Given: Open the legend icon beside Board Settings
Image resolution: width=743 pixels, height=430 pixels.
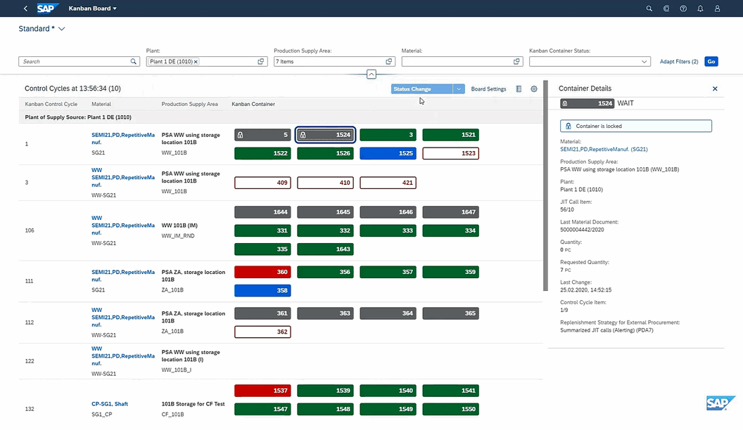Looking at the screenshot, I should pyautogui.click(x=519, y=89).
